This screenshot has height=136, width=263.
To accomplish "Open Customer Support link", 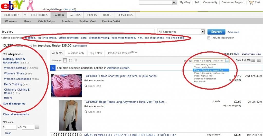I will pos(233,2).
